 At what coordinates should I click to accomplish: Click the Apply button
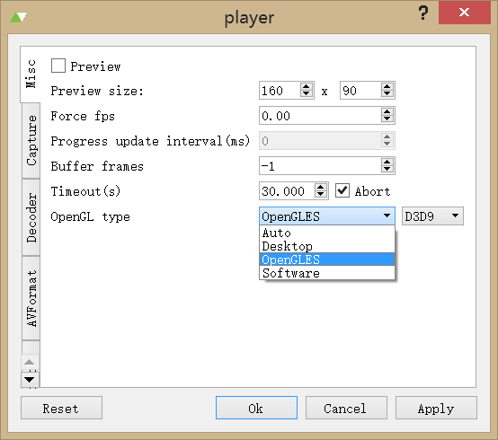pyautogui.click(x=436, y=408)
